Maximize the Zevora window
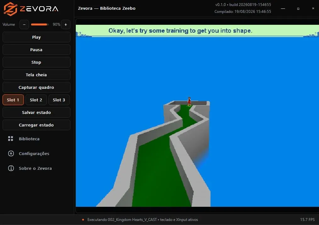The image size is (319, 225). click(x=298, y=8)
